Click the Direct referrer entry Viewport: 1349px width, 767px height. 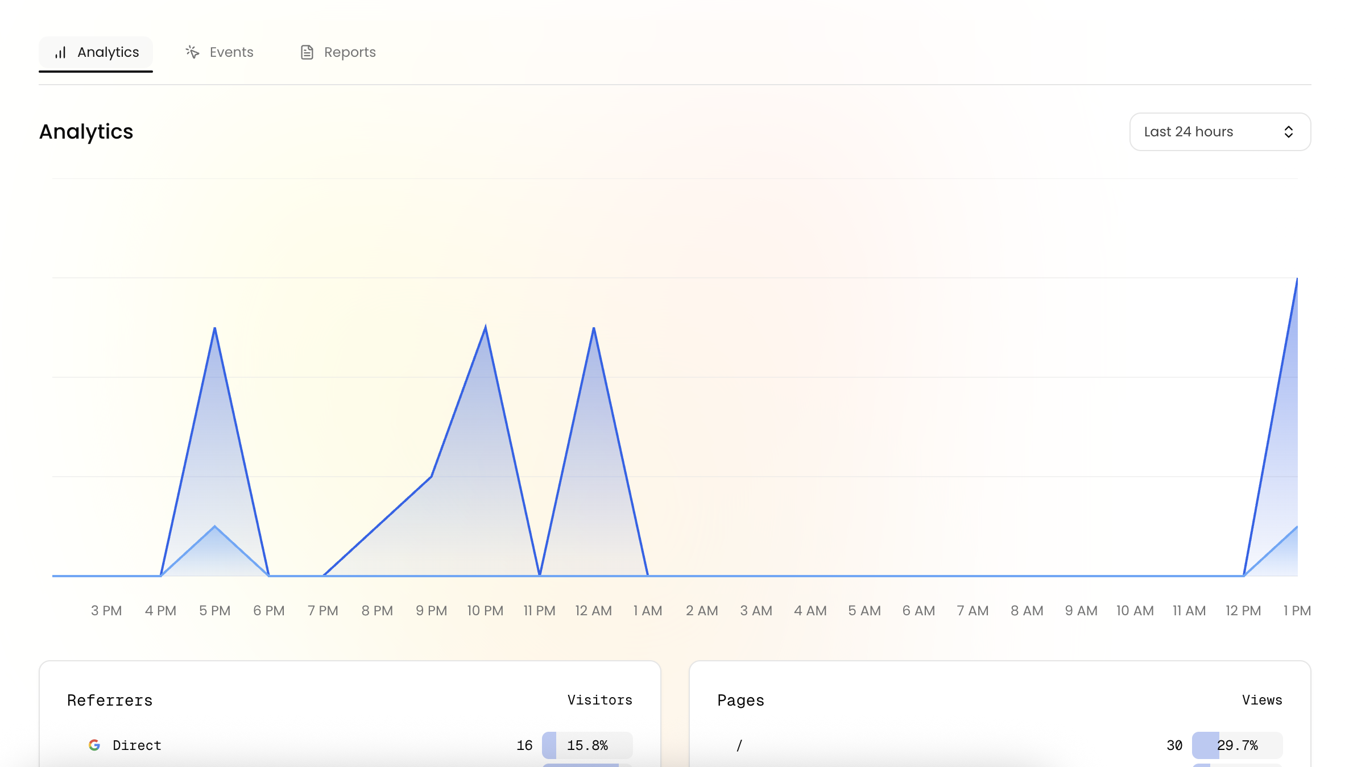136,745
